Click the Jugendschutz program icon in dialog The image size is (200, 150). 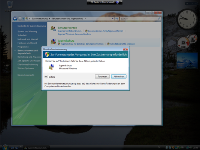51,67
